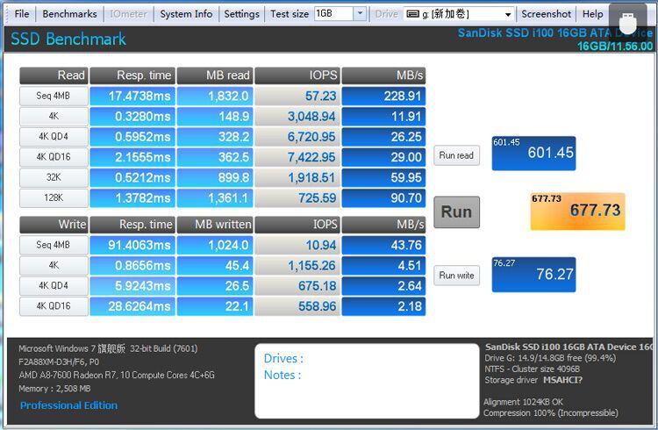Screen dimensions: 658x430
Task: Click the SanDisk SSD i100 device header
Action: (x=554, y=33)
